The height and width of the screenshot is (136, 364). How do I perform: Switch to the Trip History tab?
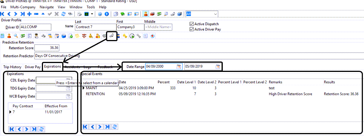12,67
